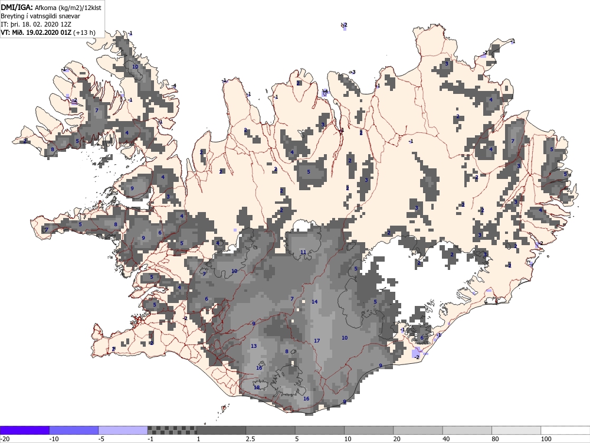
Task: Click the map value label 17
Action: tap(317, 341)
